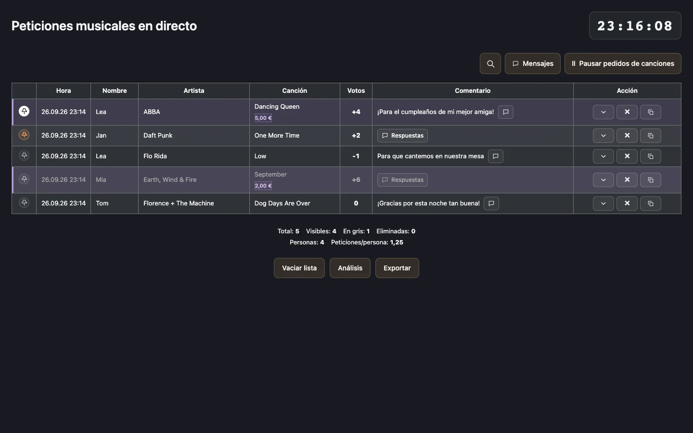The image size is (693, 433).
Task: Open reply bubble beside Tom's comment
Action: click(x=491, y=204)
